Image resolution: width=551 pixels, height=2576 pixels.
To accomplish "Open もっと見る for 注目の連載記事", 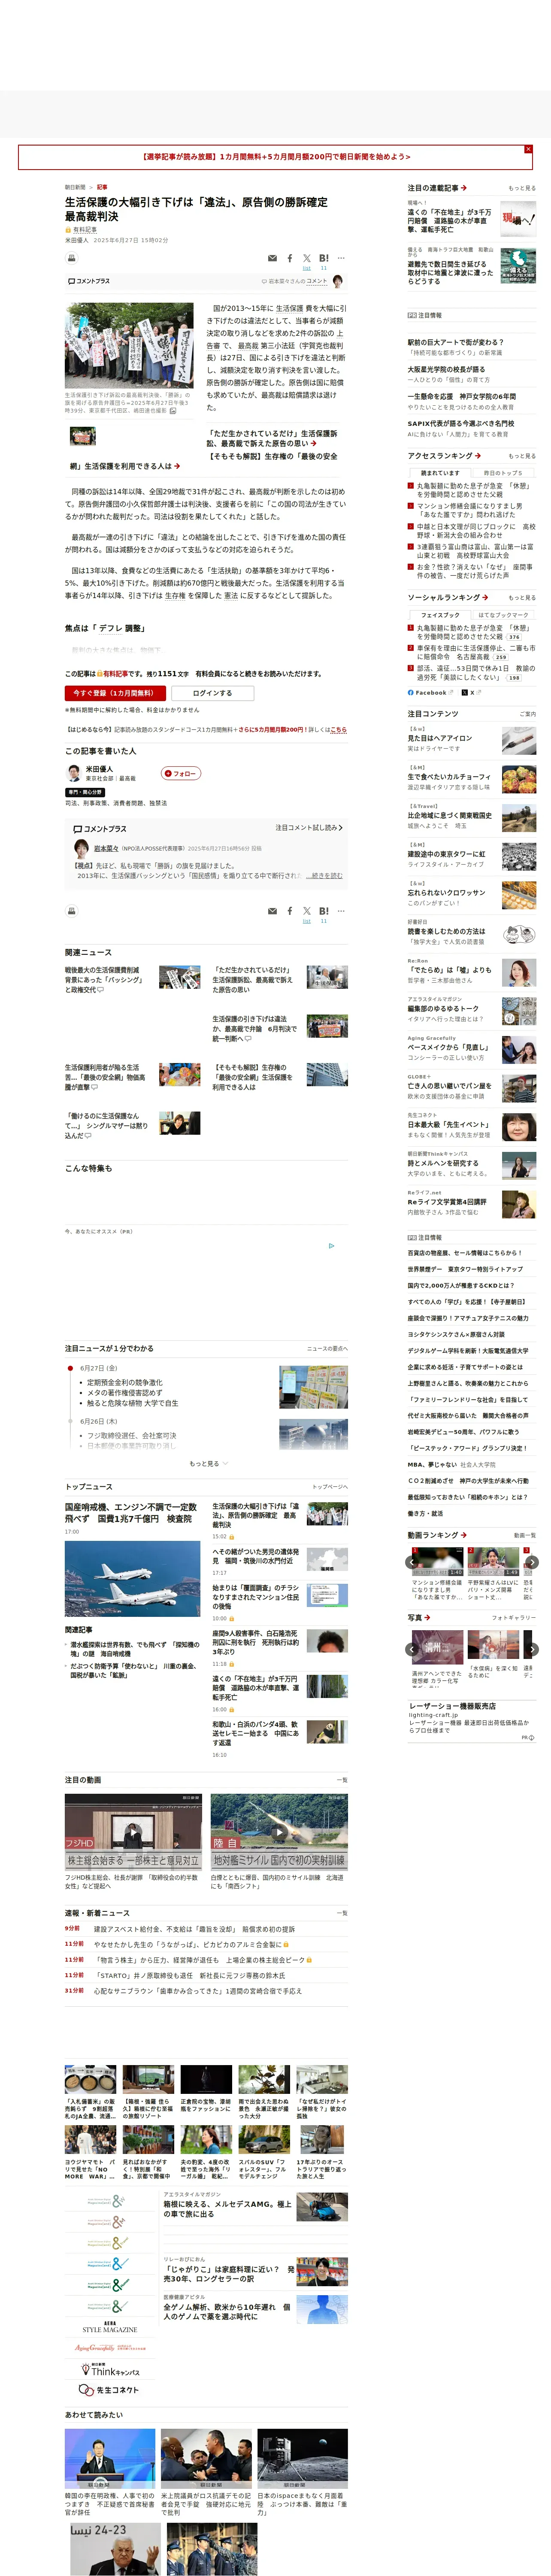I will (522, 188).
